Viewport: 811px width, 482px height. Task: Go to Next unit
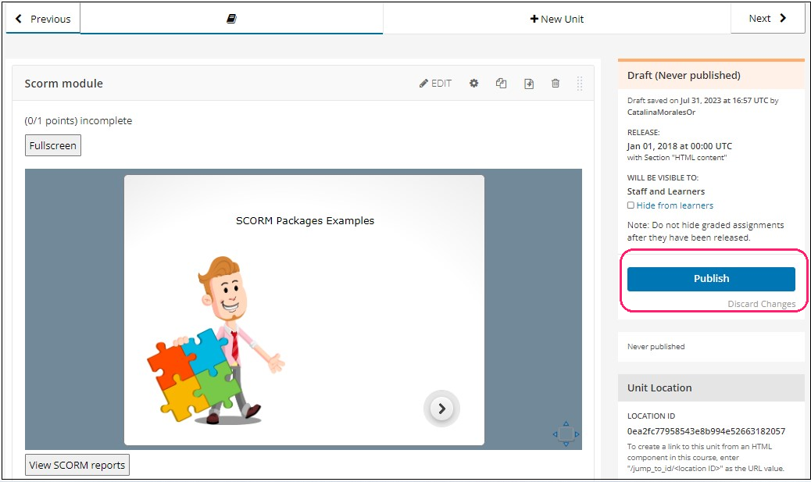pyautogui.click(x=767, y=19)
